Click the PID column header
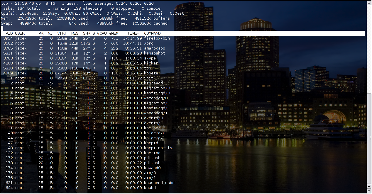 9,33
